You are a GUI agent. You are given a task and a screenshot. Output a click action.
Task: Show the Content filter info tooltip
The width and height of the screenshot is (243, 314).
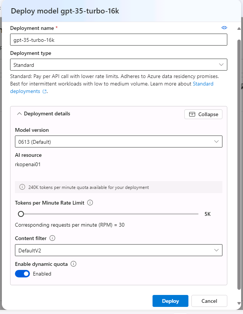pos(52,238)
